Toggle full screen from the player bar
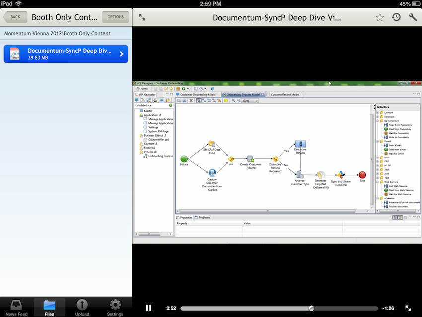This screenshot has width=422, height=317. [x=408, y=308]
